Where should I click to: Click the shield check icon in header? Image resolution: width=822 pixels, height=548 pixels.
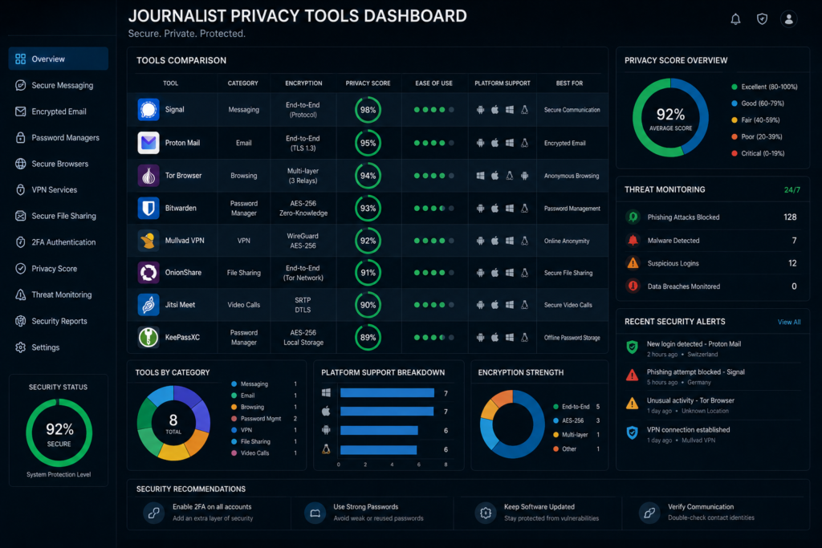[762, 19]
